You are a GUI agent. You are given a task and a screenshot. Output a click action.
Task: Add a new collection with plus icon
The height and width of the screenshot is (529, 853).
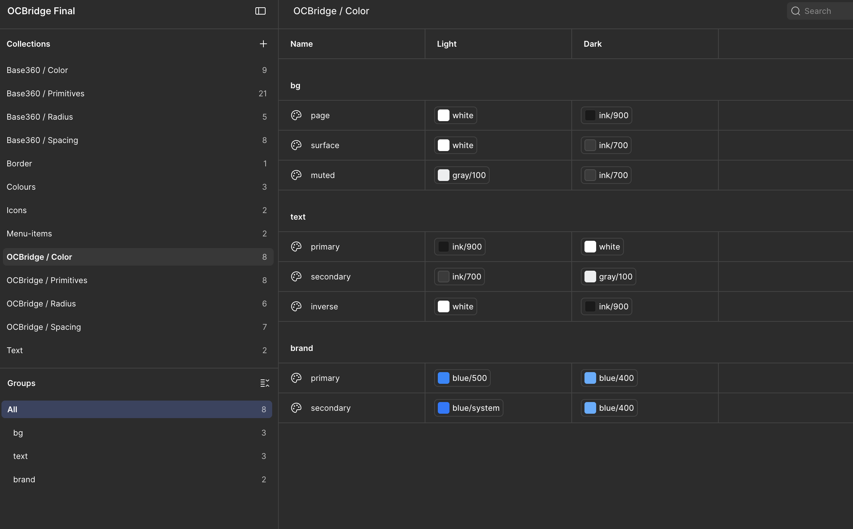(x=263, y=44)
